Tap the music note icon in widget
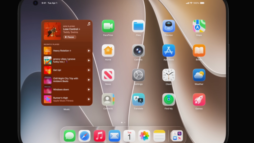Viewport: 254px width, 143px height. (x=89, y=24)
